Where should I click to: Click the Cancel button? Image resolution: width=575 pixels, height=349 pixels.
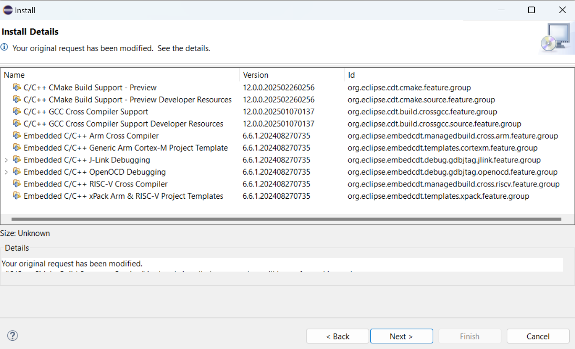click(x=537, y=336)
